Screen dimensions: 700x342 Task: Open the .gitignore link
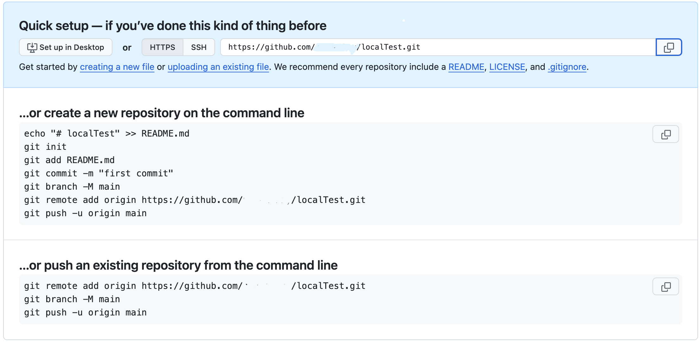pos(567,67)
